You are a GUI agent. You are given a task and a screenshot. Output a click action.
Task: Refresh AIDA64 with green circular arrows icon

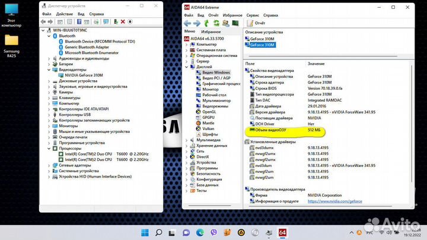pyautogui.click(x=216, y=23)
